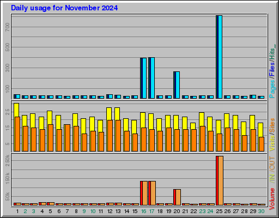Viewport: 279px width, 218px height.
Task: Click day label '18' on x-axis
Action: [160, 211]
